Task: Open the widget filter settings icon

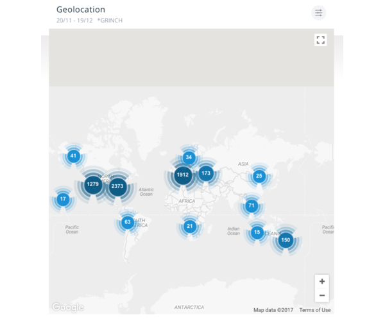Action: 318,13
